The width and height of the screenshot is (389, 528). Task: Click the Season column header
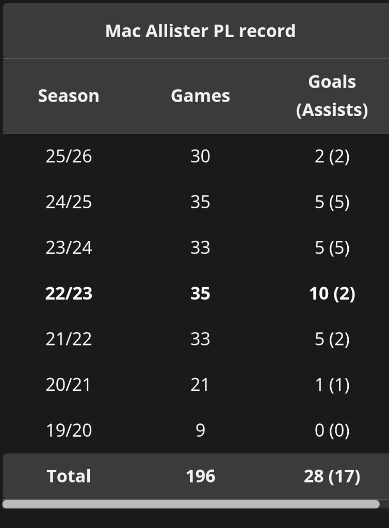coord(69,96)
